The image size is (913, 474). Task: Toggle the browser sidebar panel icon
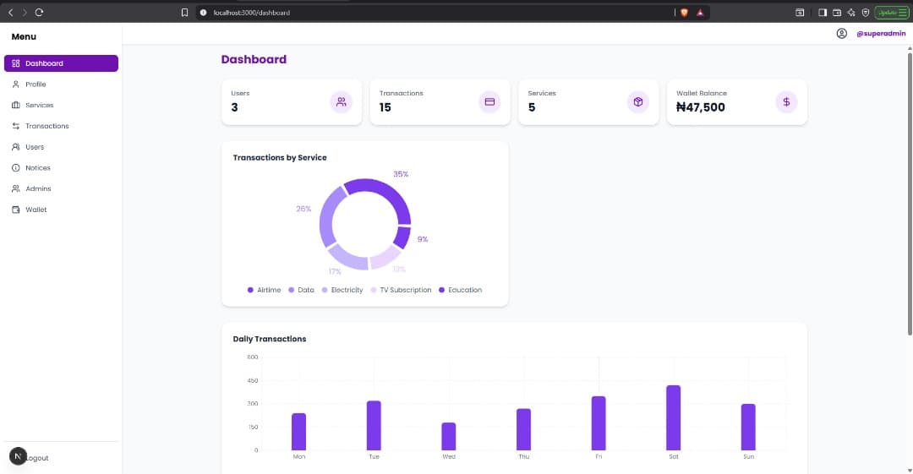coord(823,12)
